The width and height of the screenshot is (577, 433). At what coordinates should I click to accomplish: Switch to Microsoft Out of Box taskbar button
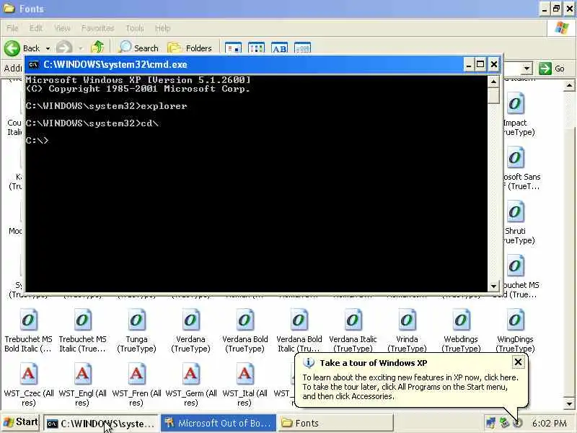coord(219,424)
